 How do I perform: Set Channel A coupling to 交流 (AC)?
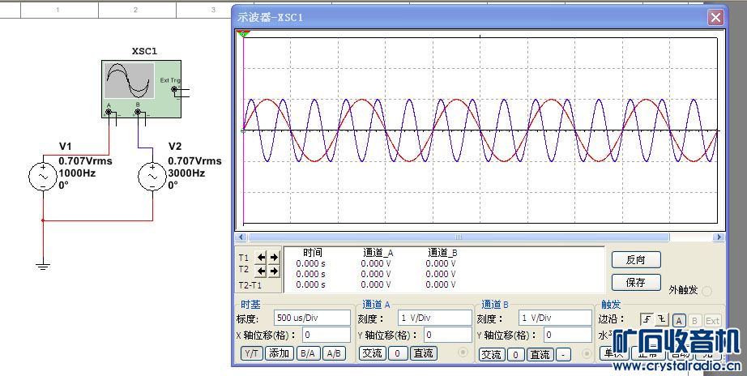371,353
